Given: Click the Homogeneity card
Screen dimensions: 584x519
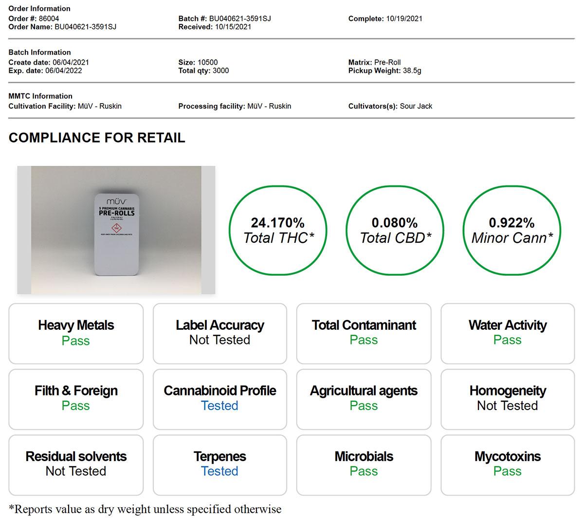Looking at the screenshot, I should tap(508, 399).
